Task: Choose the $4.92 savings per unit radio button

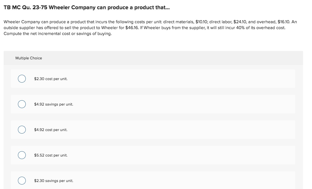Action: click(x=22, y=104)
